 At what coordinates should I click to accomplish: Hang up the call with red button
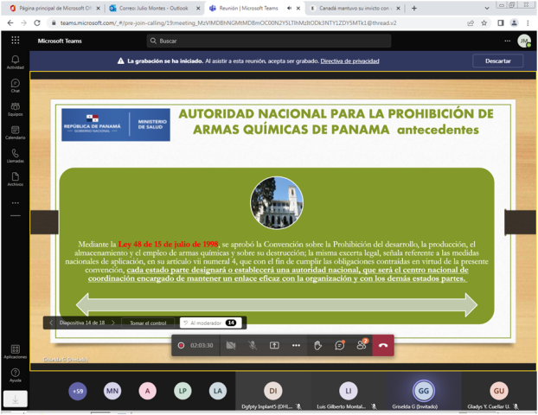pos(382,345)
